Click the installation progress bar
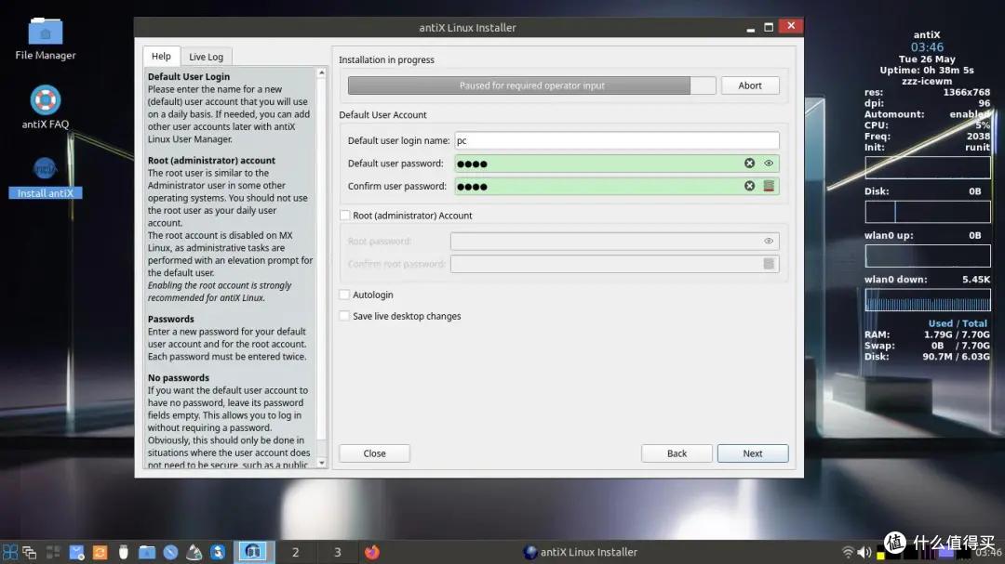This screenshot has height=564, width=1005. click(532, 85)
